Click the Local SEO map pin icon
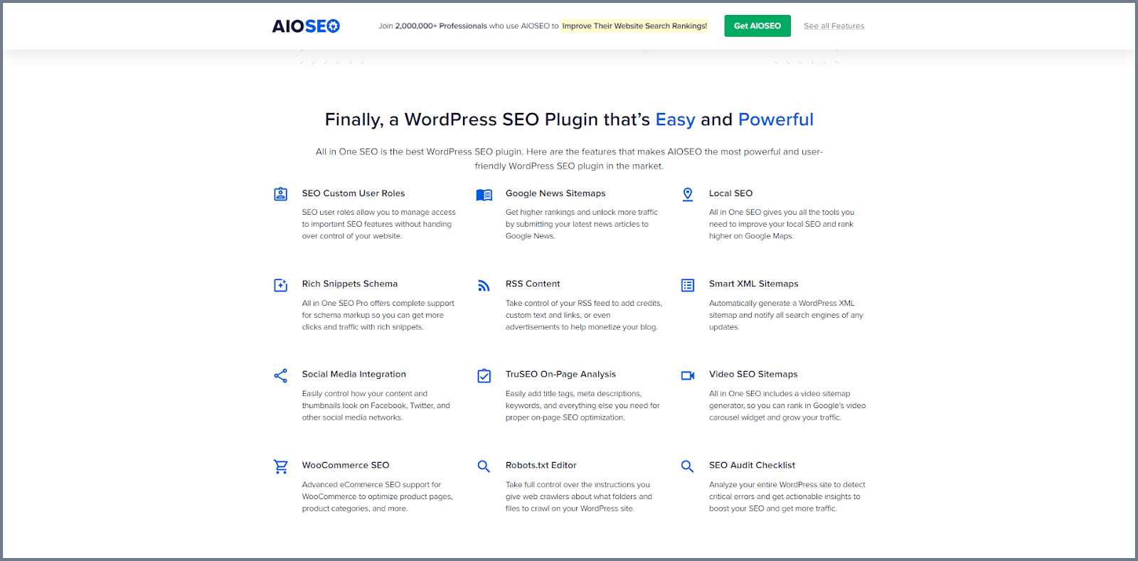 (x=688, y=194)
